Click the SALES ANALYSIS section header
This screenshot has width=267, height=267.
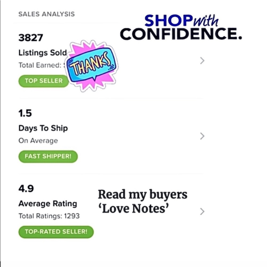tap(46, 14)
